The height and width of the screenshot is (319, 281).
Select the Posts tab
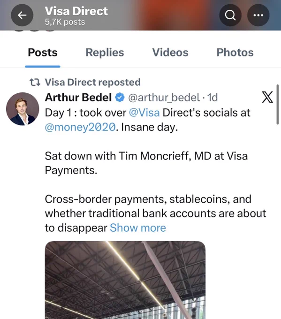tap(43, 53)
